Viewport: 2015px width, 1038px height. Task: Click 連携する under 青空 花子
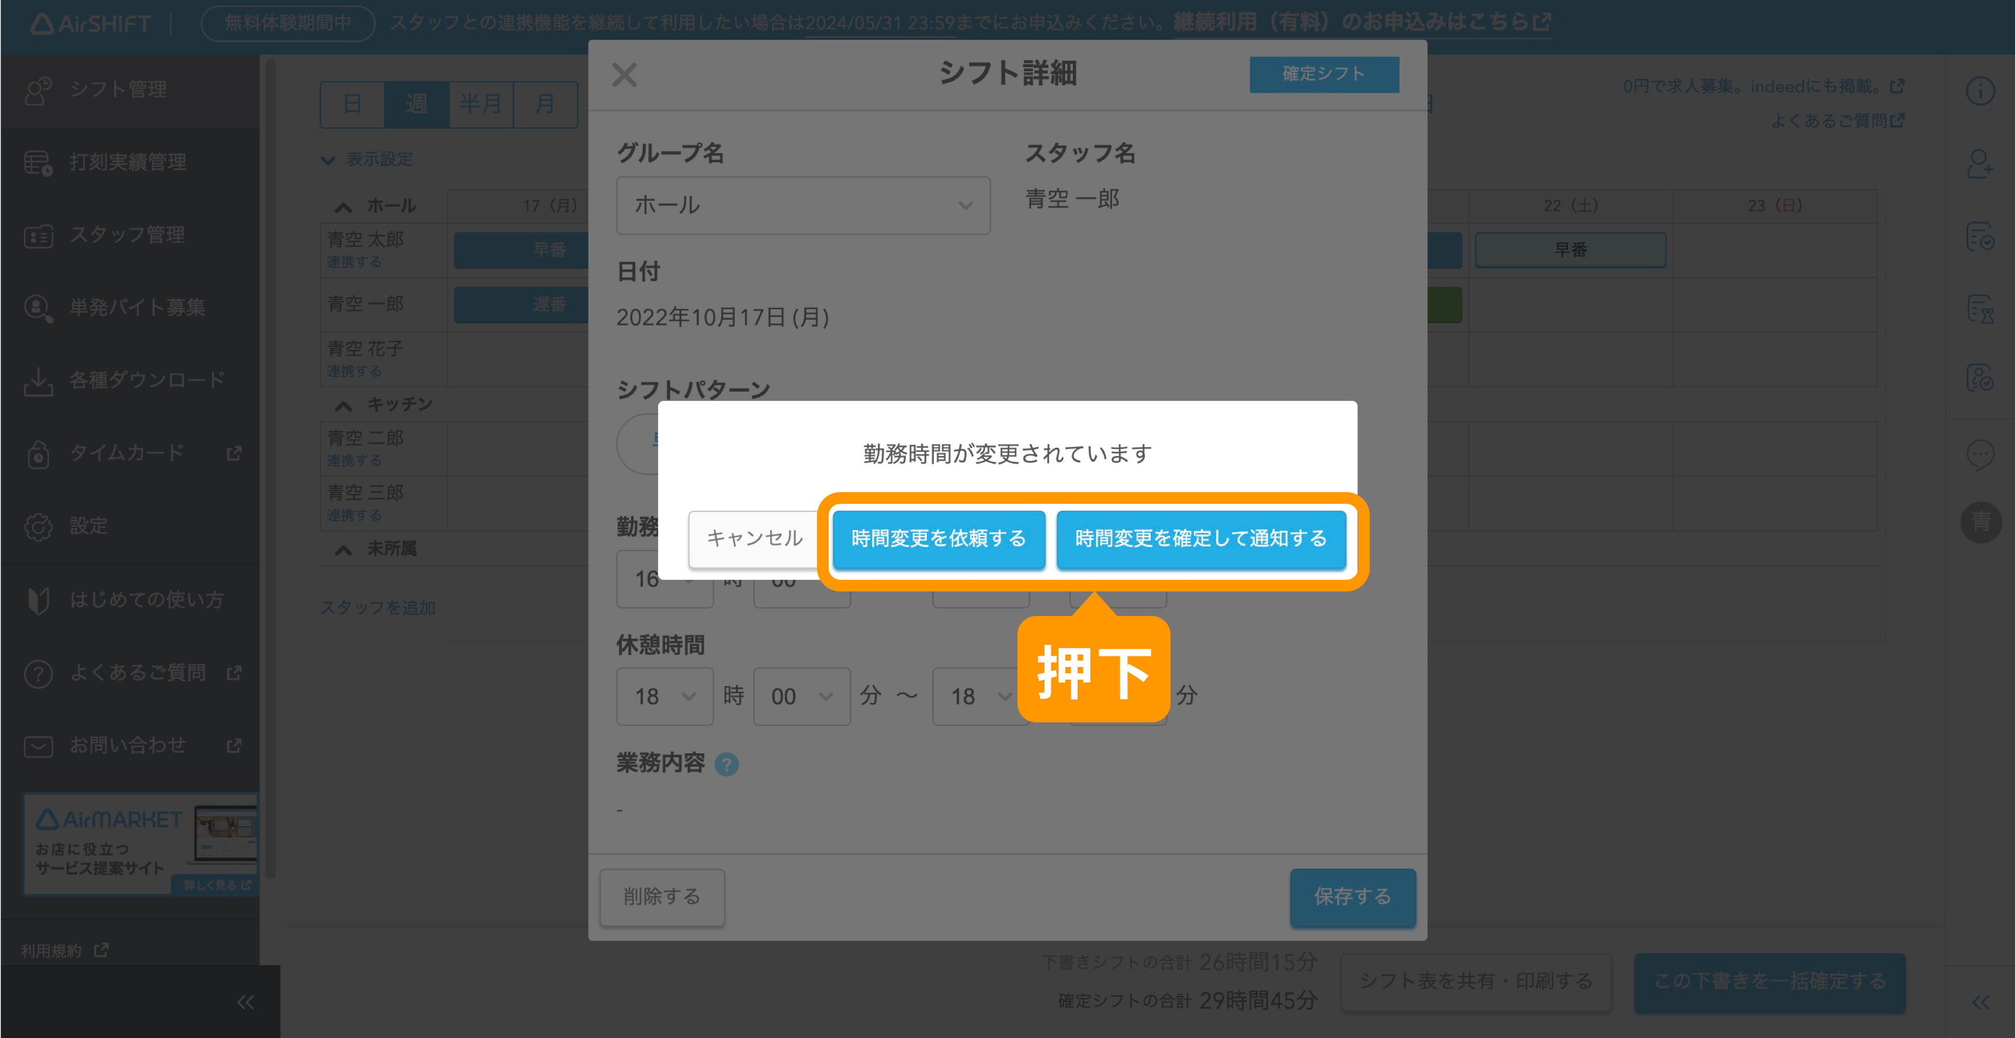(354, 371)
